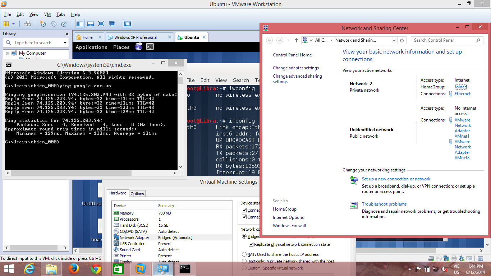Open Windows Firewall link
The image size is (491, 276).
289,226
